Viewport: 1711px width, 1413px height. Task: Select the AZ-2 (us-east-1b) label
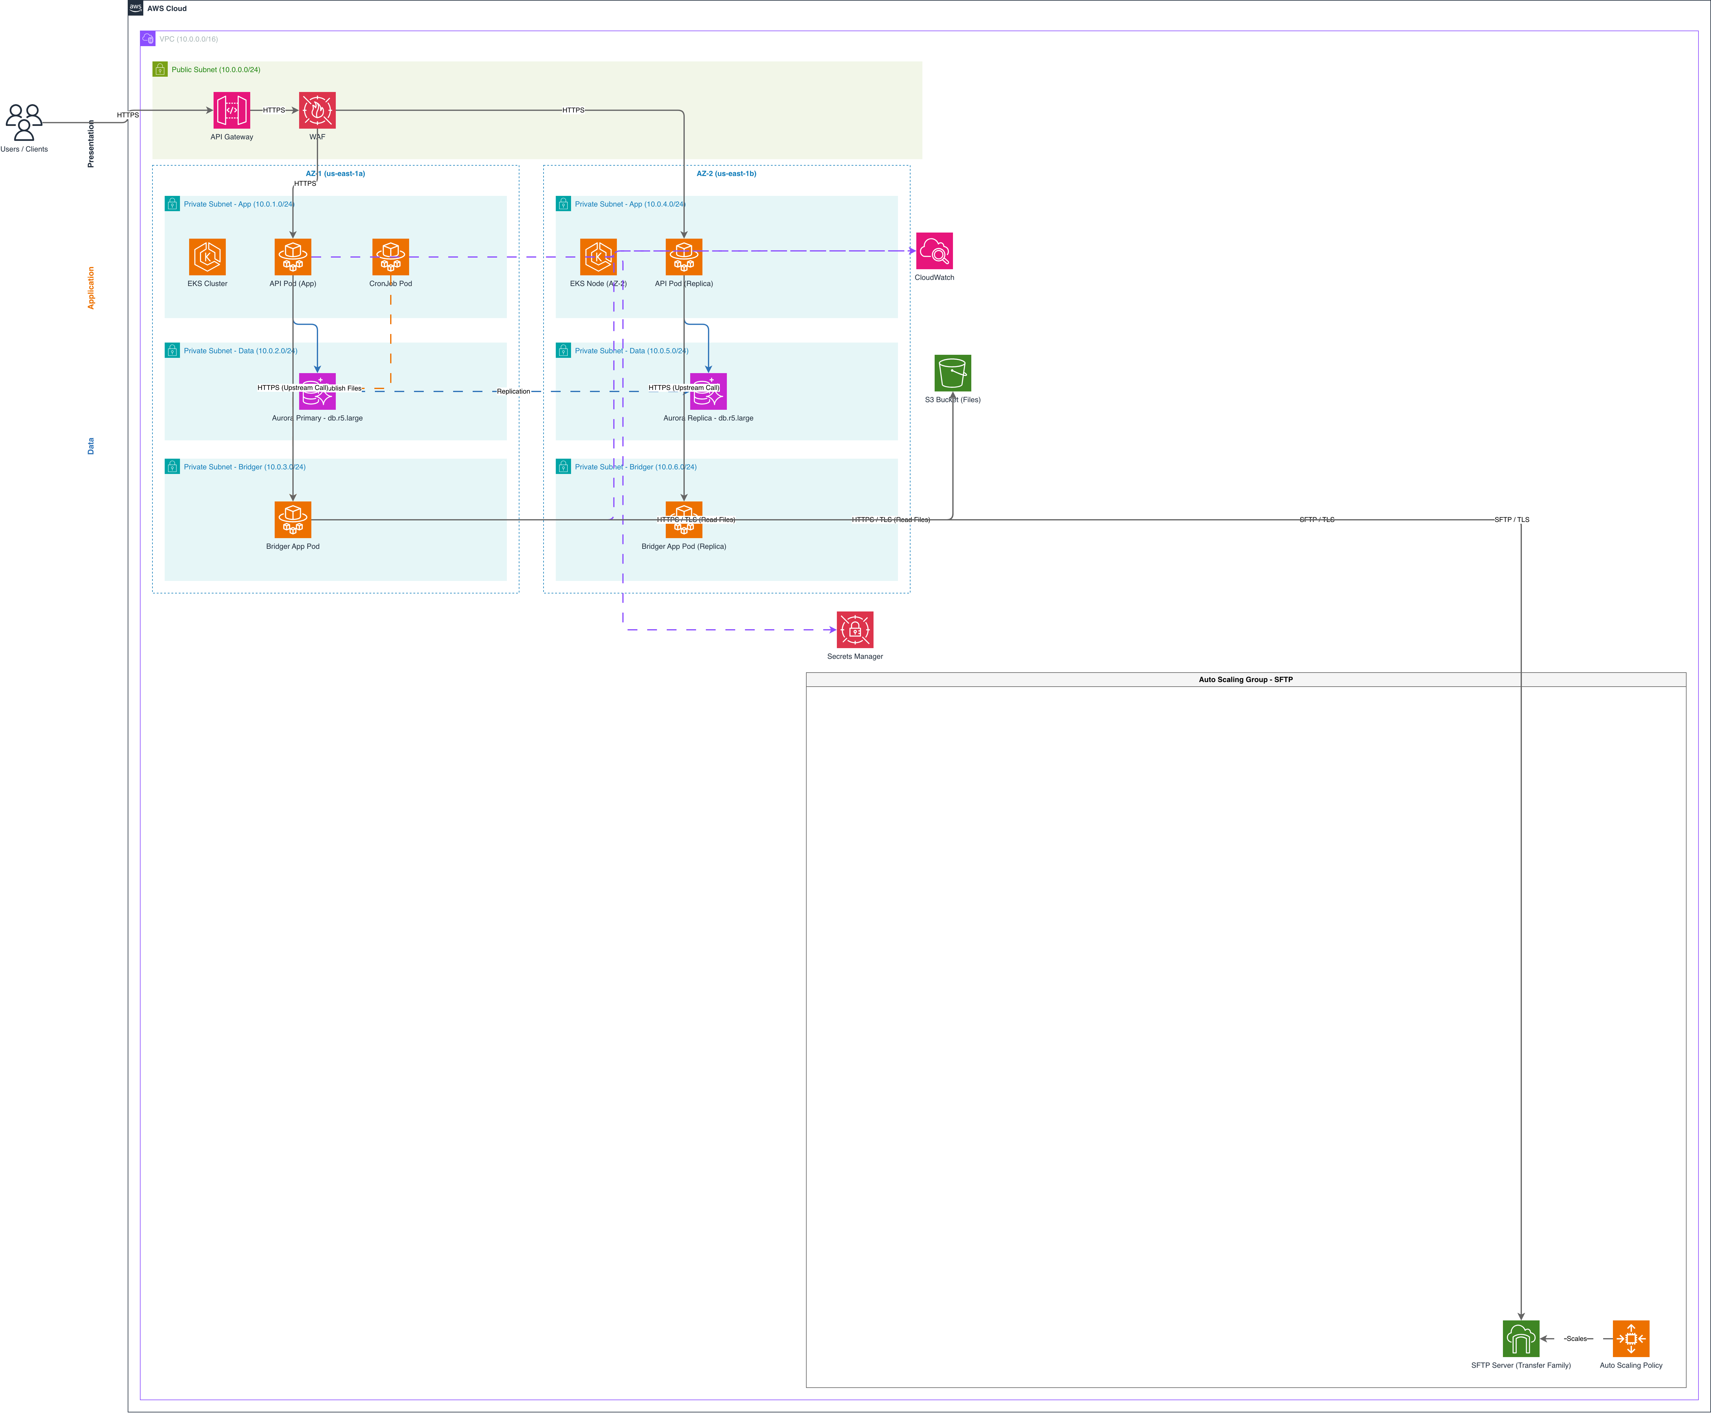pyautogui.click(x=727, y=173)
